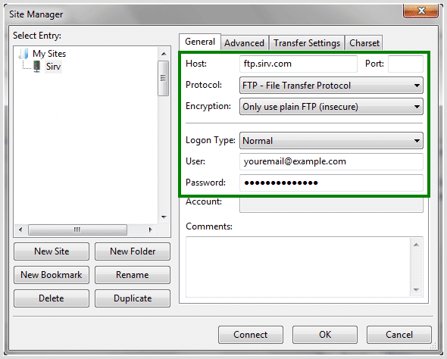The height and width of the screenshot is (359, 447).
Task: Click the horizontal scrollbar thumb in site list
Action: [77, 229]
